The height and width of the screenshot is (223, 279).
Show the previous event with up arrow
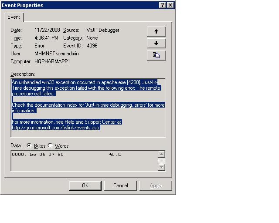(156, 31)
